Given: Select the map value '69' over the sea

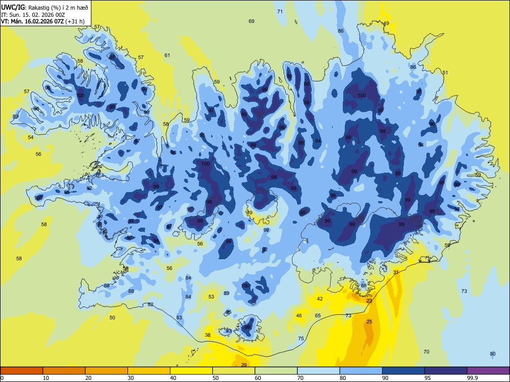Looking at the screenshot, I should click(251, 21).
